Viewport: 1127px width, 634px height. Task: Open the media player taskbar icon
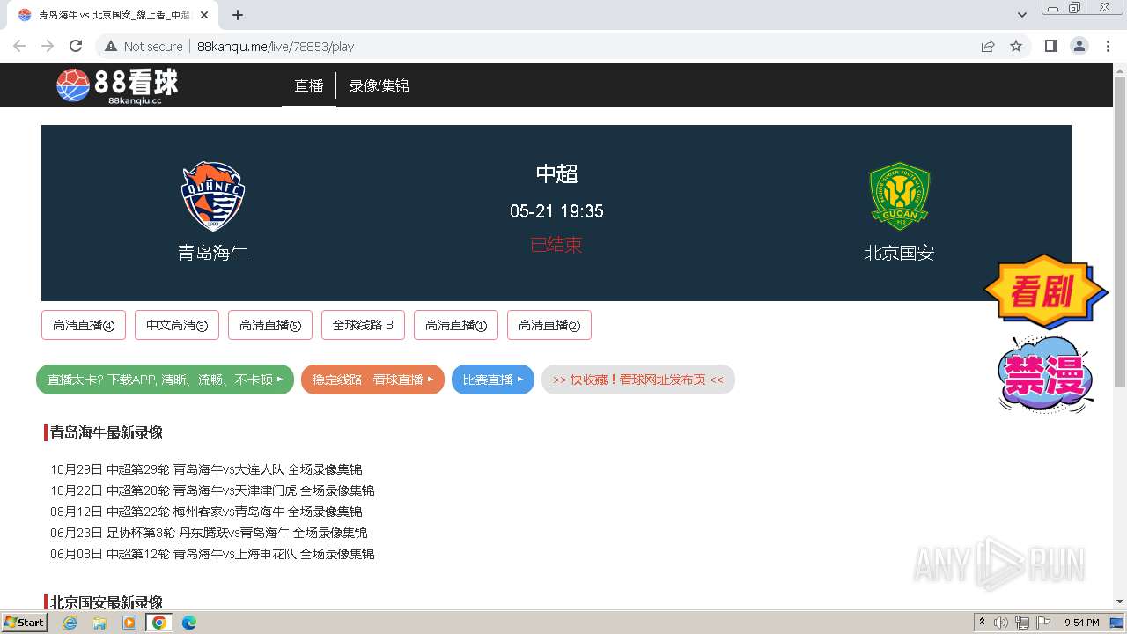[129, 623]
